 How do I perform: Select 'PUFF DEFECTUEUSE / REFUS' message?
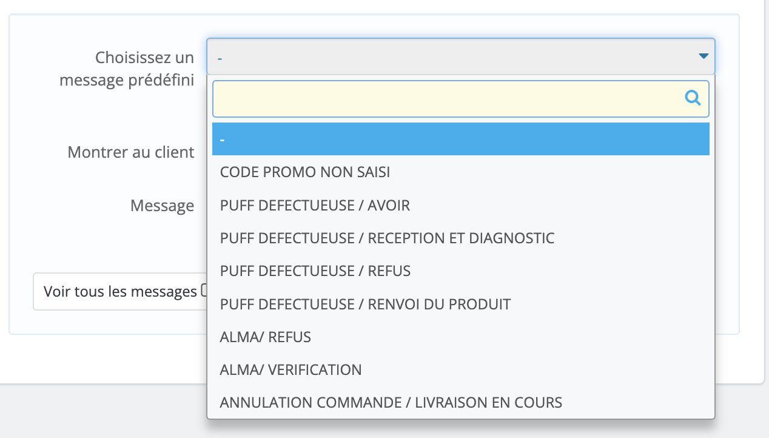pos(315,271)
